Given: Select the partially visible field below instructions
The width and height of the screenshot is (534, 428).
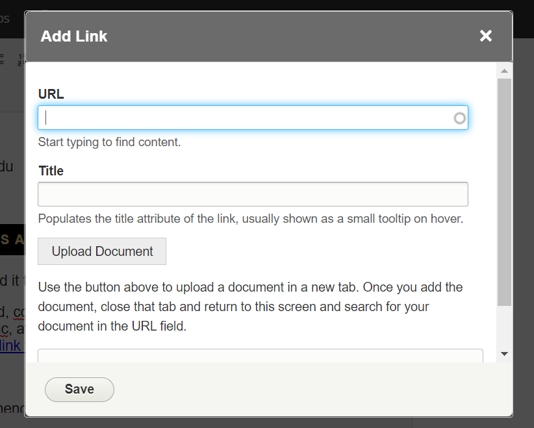Looking at the screenshot, I should click(x=260, y=356).
